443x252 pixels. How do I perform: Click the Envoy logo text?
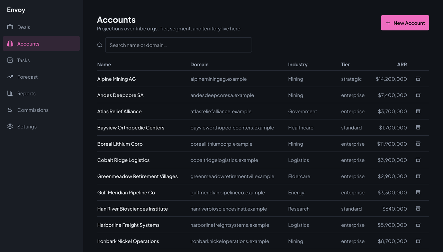pos(16,10)
